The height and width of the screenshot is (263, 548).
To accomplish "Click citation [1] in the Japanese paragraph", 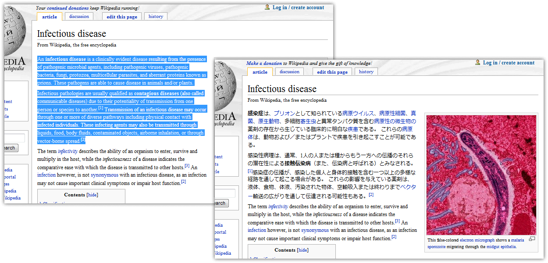I will pos(250,171).
